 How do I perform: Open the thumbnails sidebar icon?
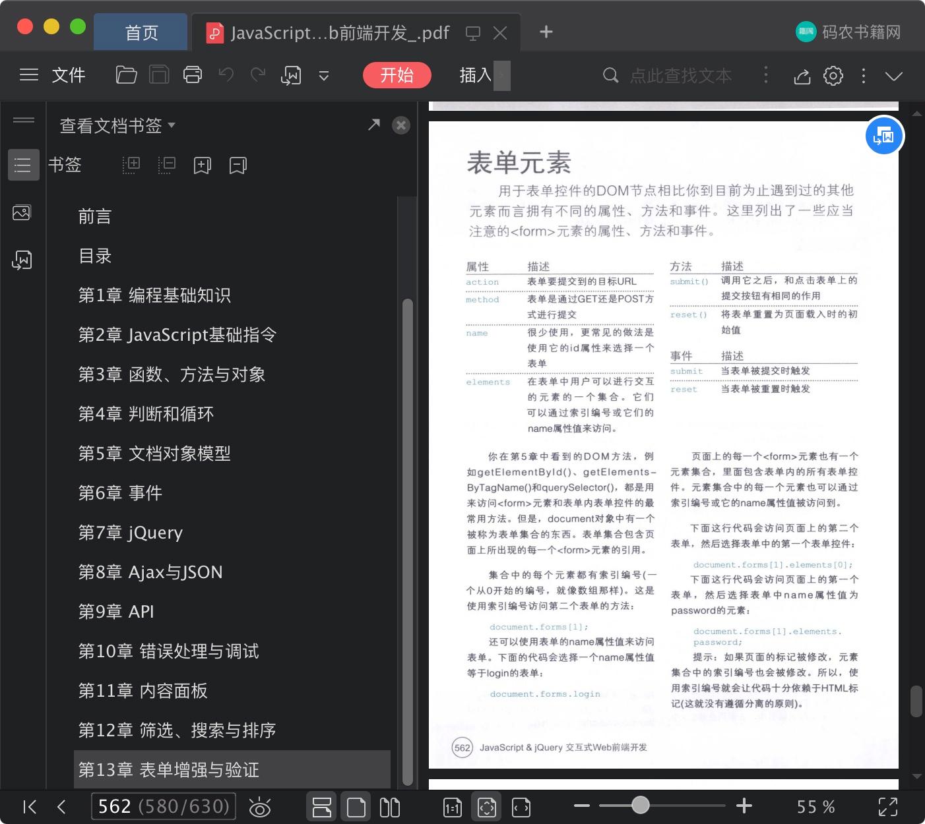tap(22, 212)
